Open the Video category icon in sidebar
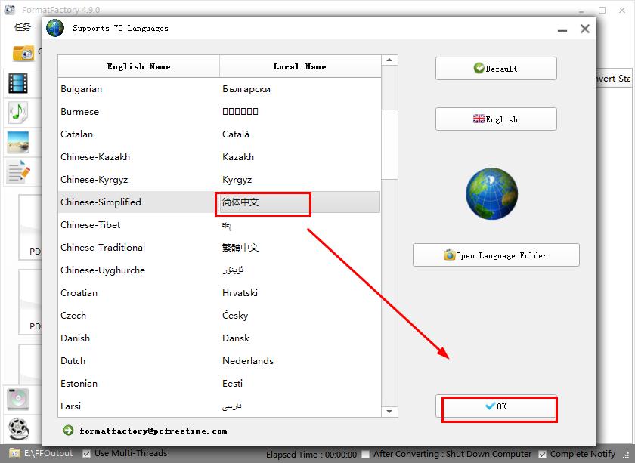 [18, 83]
